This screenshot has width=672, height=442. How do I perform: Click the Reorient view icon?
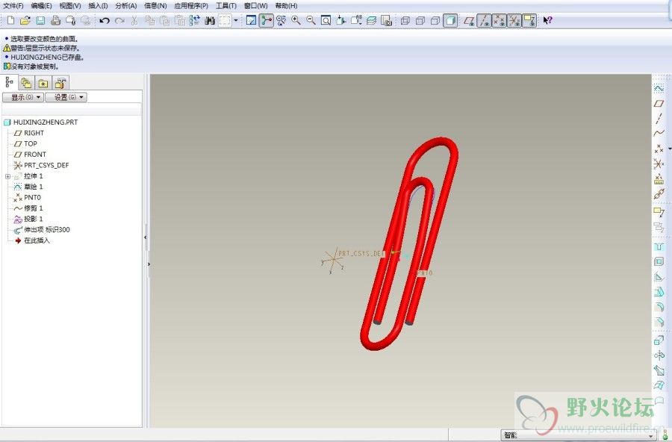coord(341,20)
